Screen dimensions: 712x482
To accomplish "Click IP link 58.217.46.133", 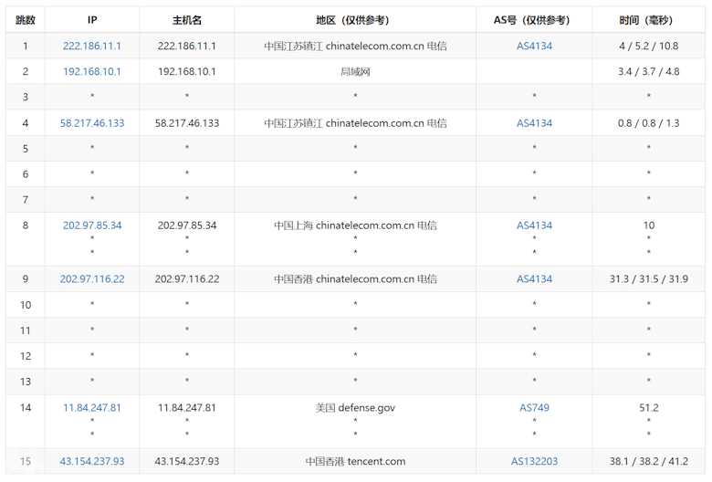I will coord(92,122).
